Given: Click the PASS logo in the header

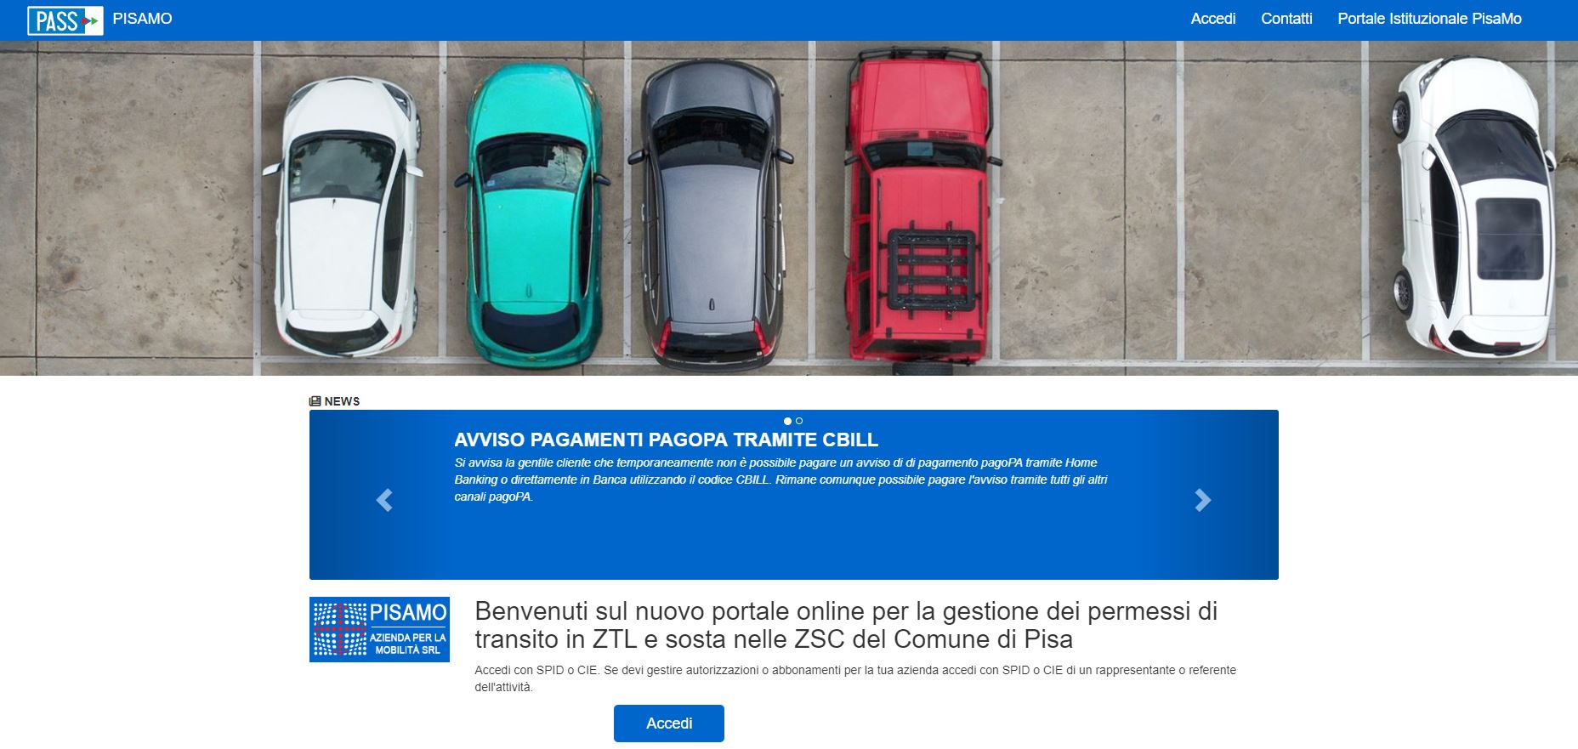Looking at the screenshot, I should pyautogui.click(x=65, y=20).
